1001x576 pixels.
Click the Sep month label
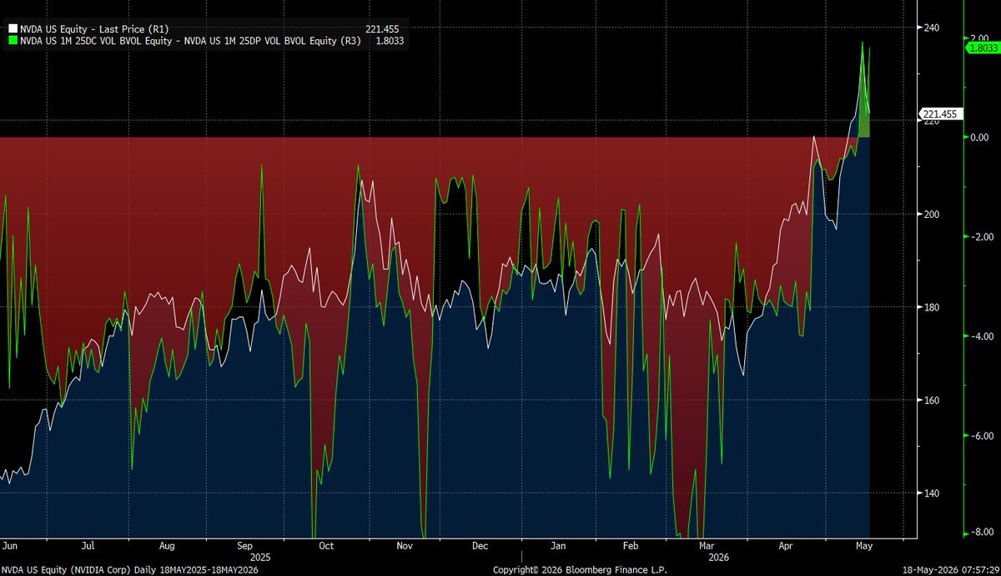(x=246, y=545)
